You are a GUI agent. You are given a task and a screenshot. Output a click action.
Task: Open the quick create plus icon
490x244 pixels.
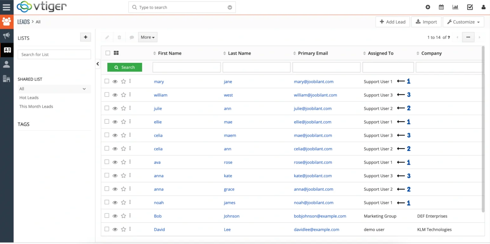pos(428,7)
